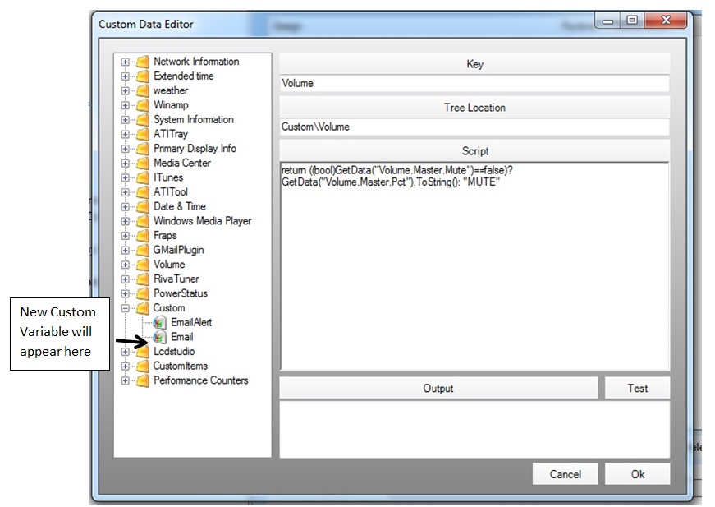
Task: Click the Tree Location field Custom\Volume
Action: tap(474, 127)
